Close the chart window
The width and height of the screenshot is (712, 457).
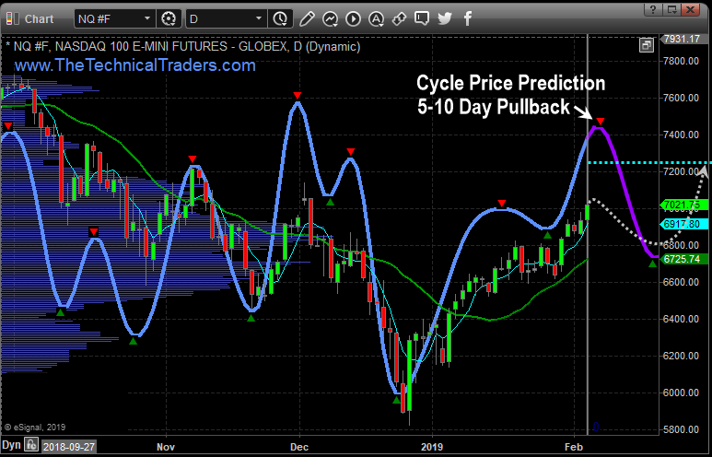[691, 9]
